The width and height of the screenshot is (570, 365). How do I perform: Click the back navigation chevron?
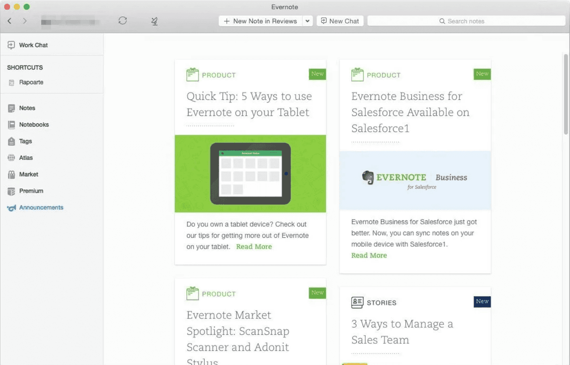[9, 21]
